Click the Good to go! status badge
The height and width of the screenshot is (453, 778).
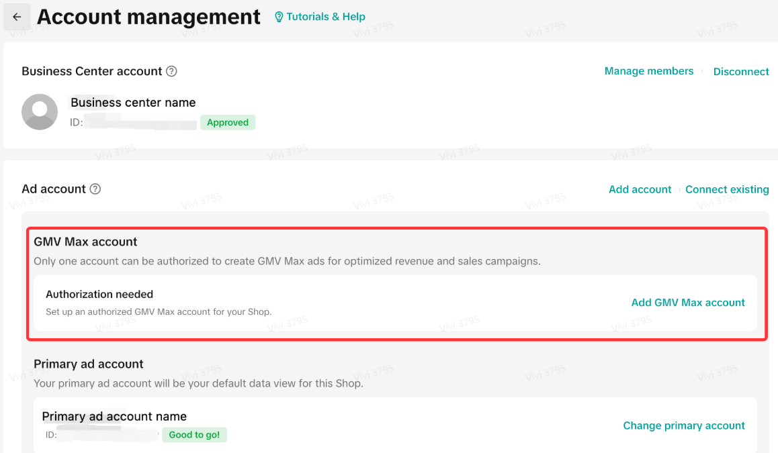pyautogui.click(x=194, y=435)
